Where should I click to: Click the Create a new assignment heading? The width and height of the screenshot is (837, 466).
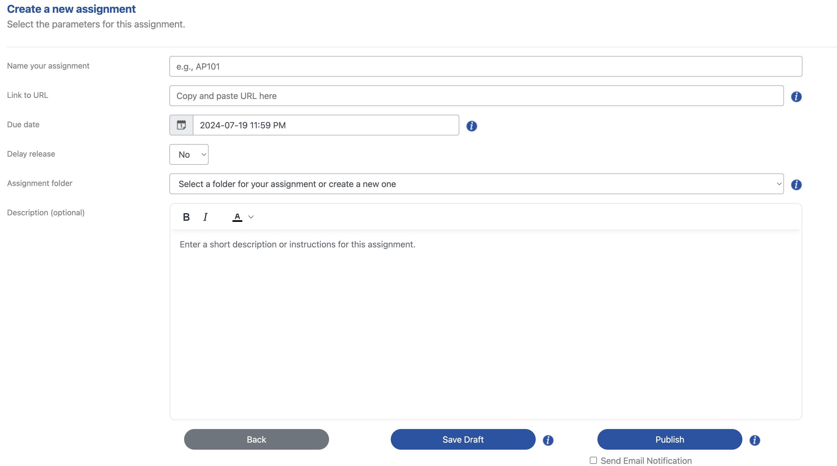pyautogui.click(x=71, y=9)
